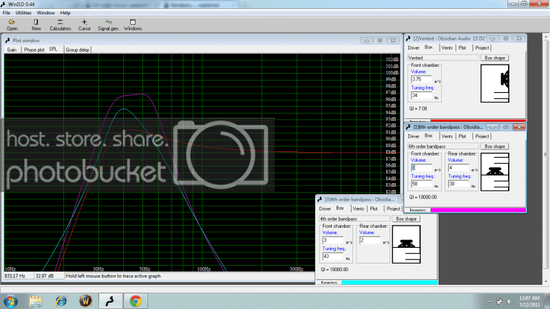Click Box shape button in Vented window

coord(494,58)
